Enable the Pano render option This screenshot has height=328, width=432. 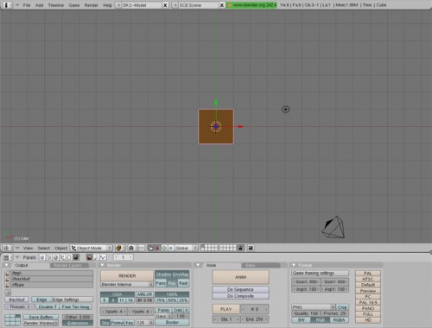[x=161, y=283]
